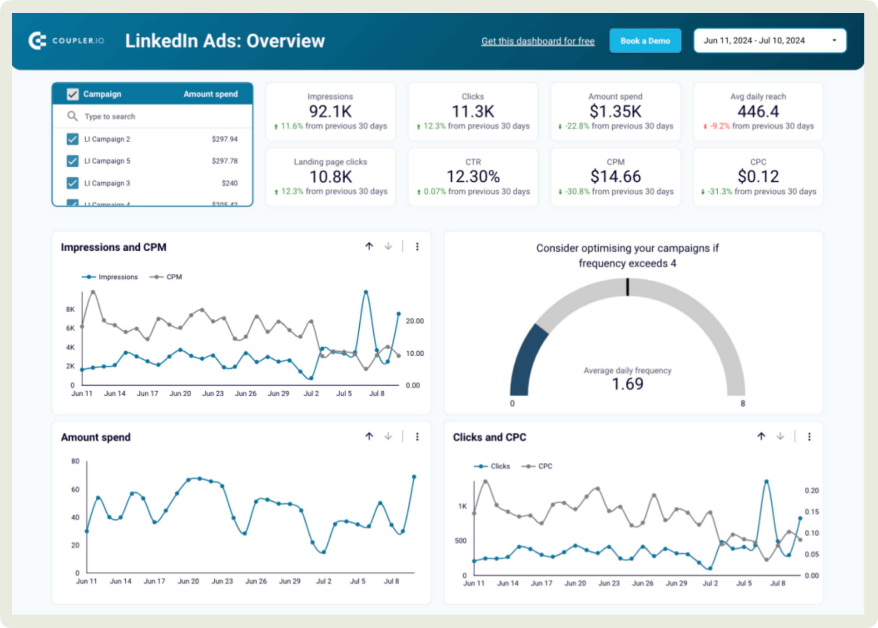This screenshot has height=628, width=878.
Task: Open the Clicks and CPC three-dot menu
Action: click(x=809, y=437)
